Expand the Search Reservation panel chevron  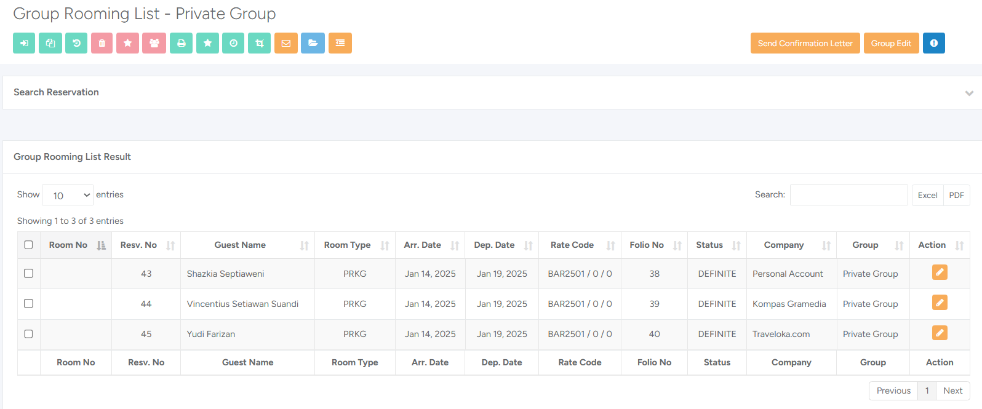(969, 93)
